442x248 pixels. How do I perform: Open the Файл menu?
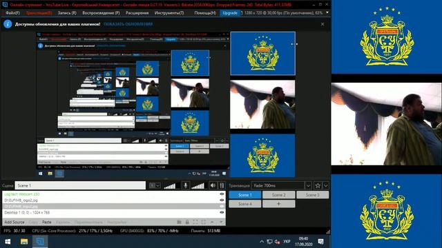[x=12, y=13]
